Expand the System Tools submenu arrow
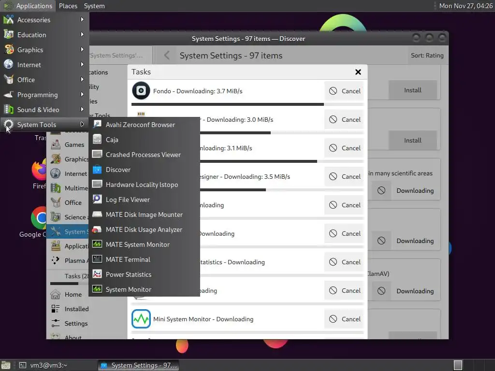495x371 pixels. [x=82, y=124]
